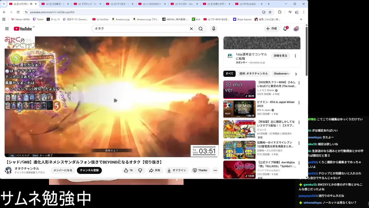369x208 pixels.
Task: Open the YouTube hamburger guide menu
Action: point(7,29)
